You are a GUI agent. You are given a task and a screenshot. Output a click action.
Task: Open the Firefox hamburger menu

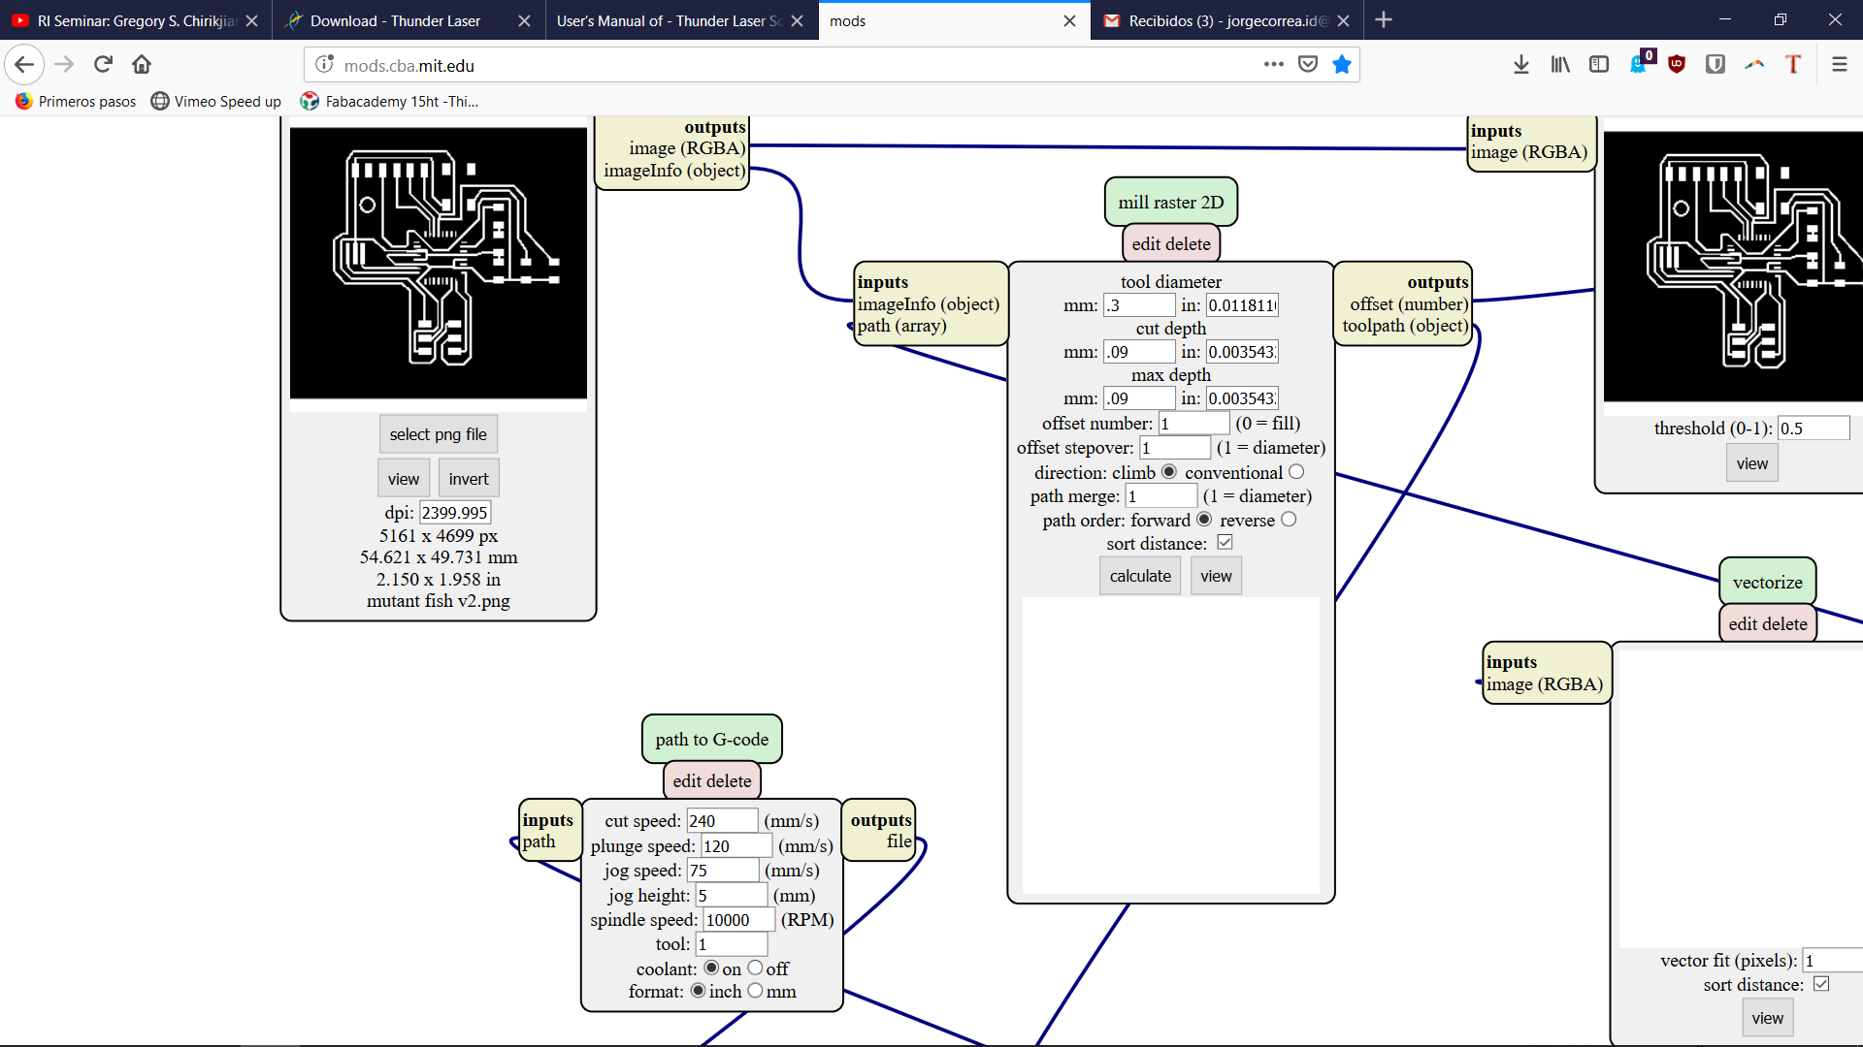[x=1839, y=65]
